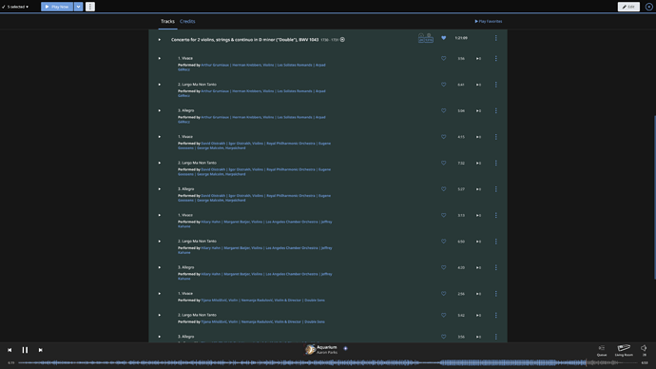Skip to the previous track
Viewport: 656px width, 369px height.
point(10,350)
